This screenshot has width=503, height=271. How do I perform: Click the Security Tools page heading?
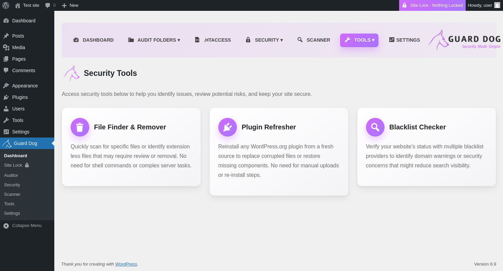[110, 73]
